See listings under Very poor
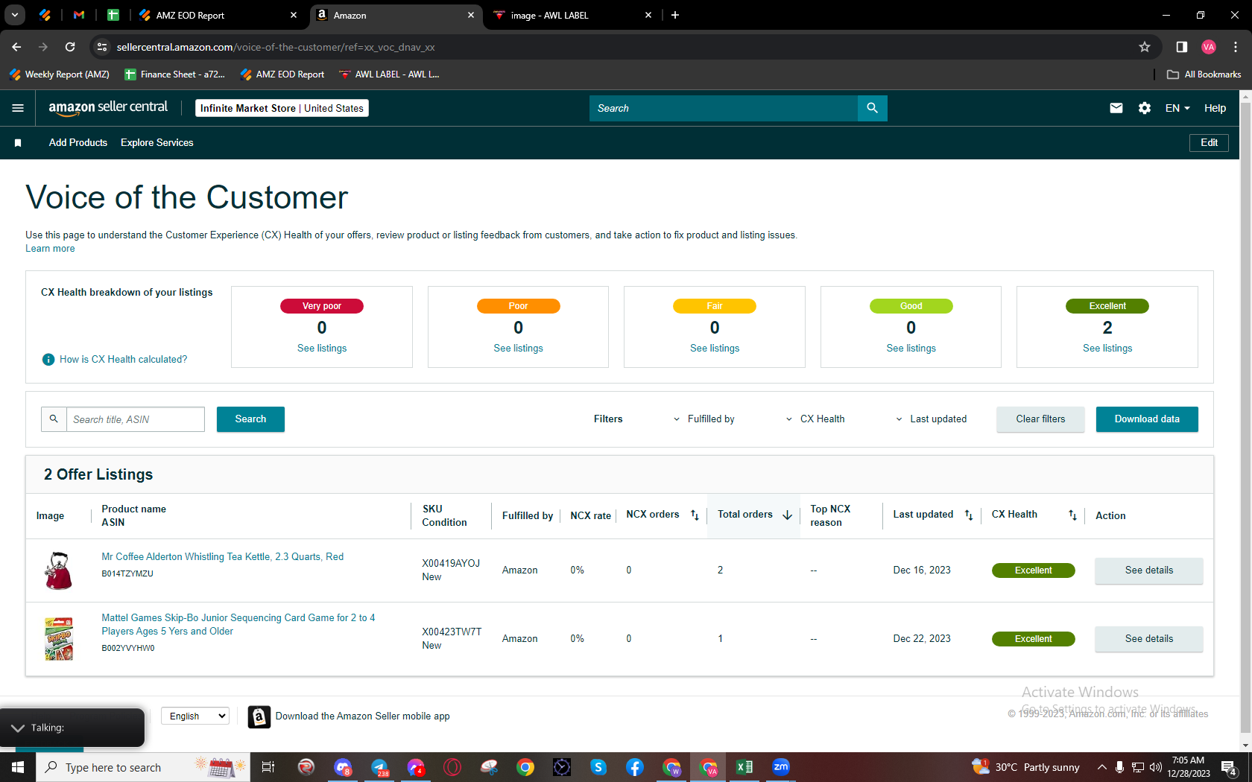1252x782 pixels. (x=322, y=349)
